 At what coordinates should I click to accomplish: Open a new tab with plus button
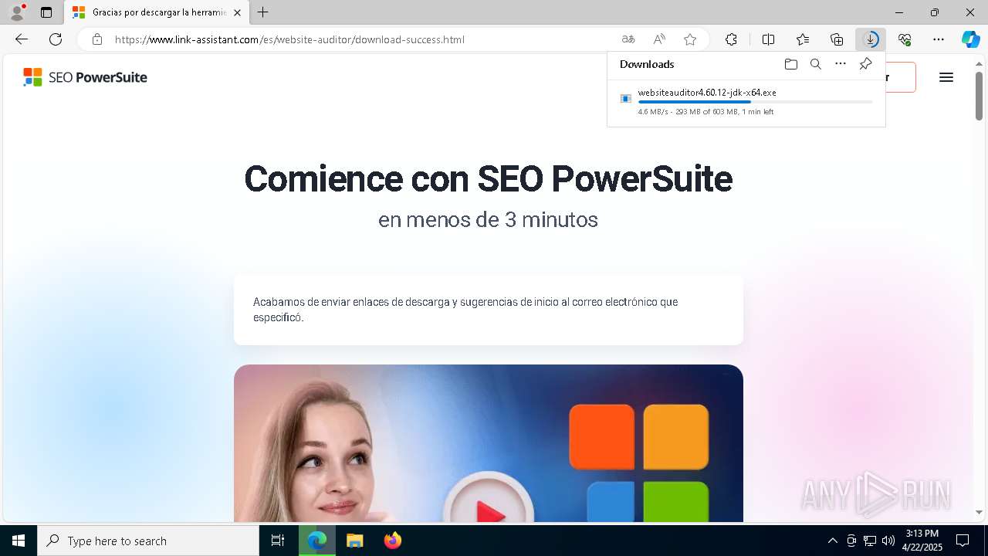pyautogui.click(x=263, y=12)
